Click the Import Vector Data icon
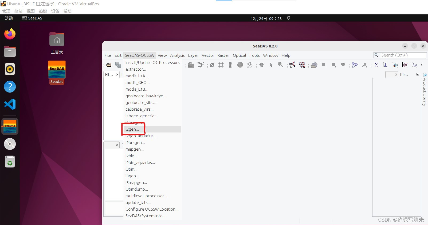 pyautogui.click(x=314, y=65)
